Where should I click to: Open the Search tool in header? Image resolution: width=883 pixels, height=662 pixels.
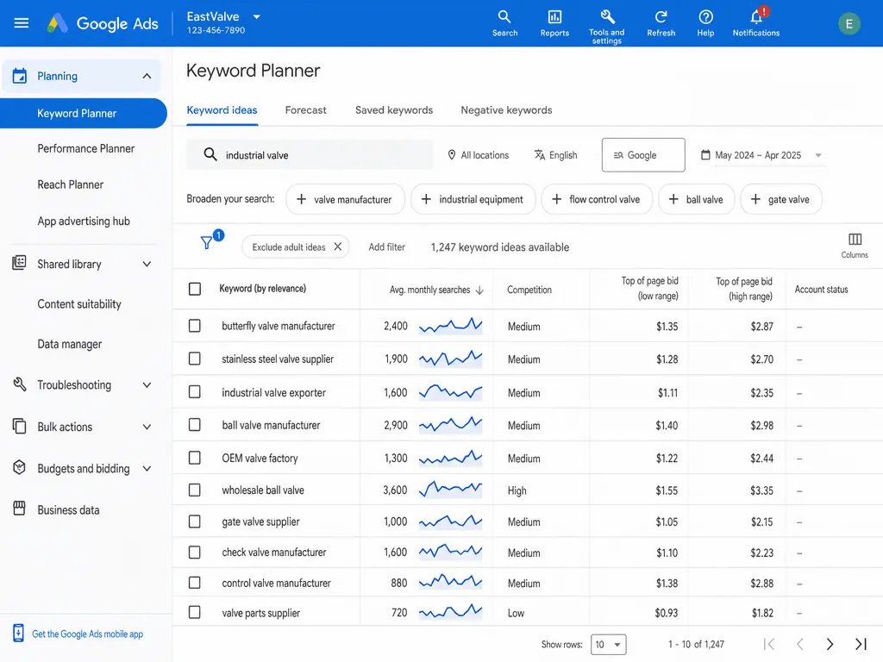point(504,23)
